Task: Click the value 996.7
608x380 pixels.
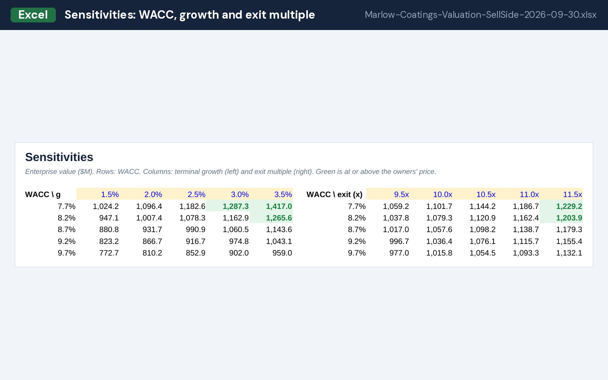Action: pos(399,241)
